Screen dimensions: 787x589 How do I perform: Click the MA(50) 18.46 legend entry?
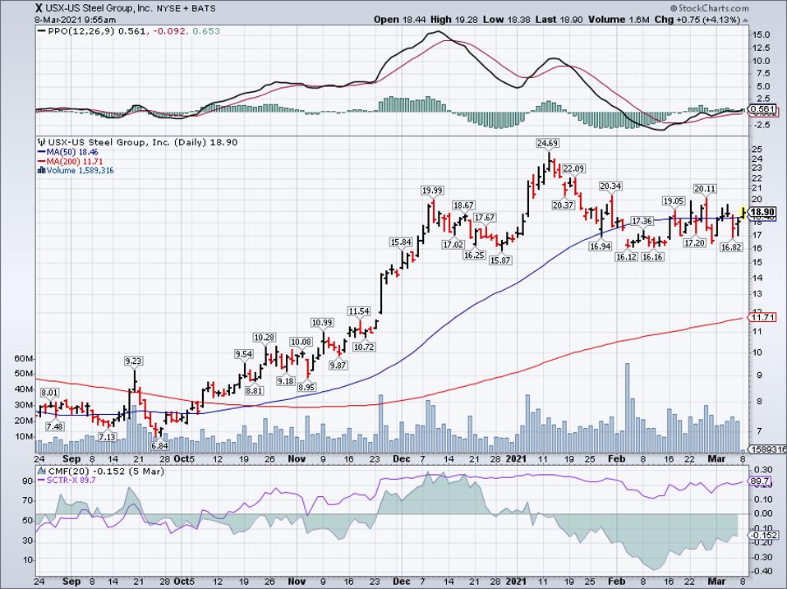coord(67,151)
